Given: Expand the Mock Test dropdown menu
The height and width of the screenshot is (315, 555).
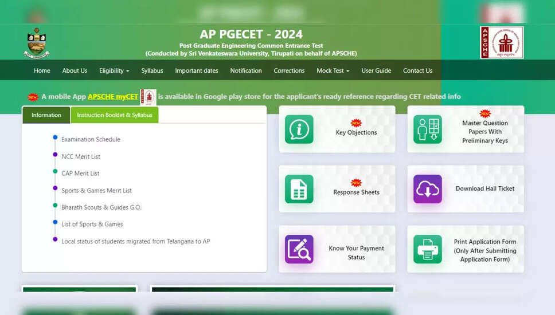Looking at the screenshot, I should click(x=333, y=70).
